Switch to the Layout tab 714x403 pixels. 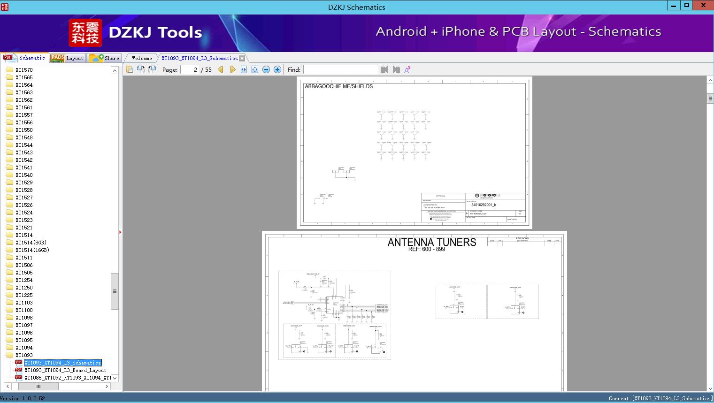[67, 58]
